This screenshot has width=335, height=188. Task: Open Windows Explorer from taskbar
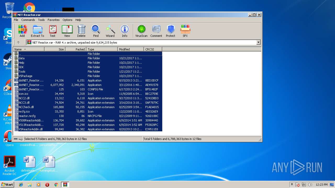click(x=30, y=185)
